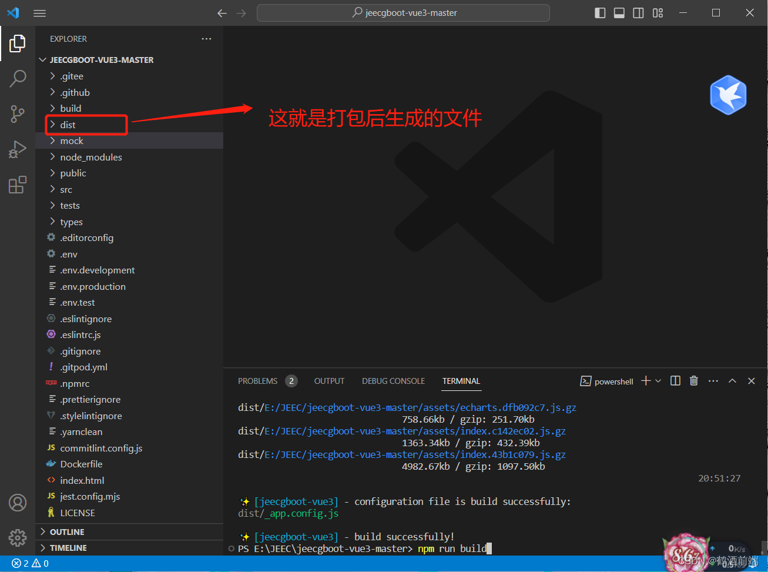
Task: Open the Extensions view
Action: (x=18, y=185)
